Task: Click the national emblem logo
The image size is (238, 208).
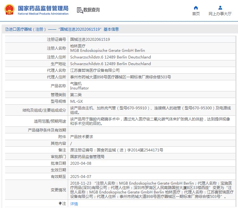Action: (10, 9)
